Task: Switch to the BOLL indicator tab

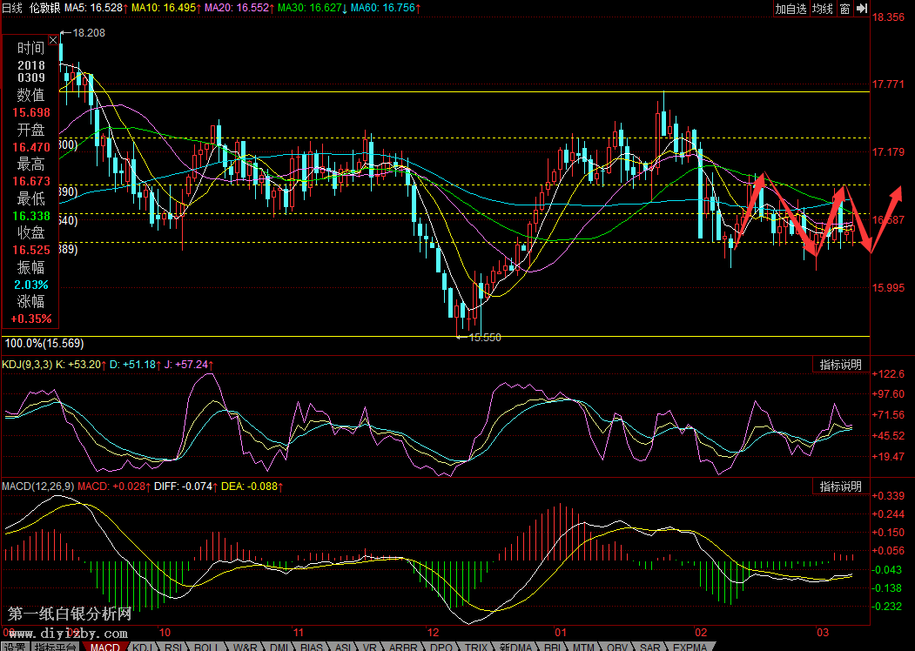Action: pyautogui.click(x=206, y=647)
